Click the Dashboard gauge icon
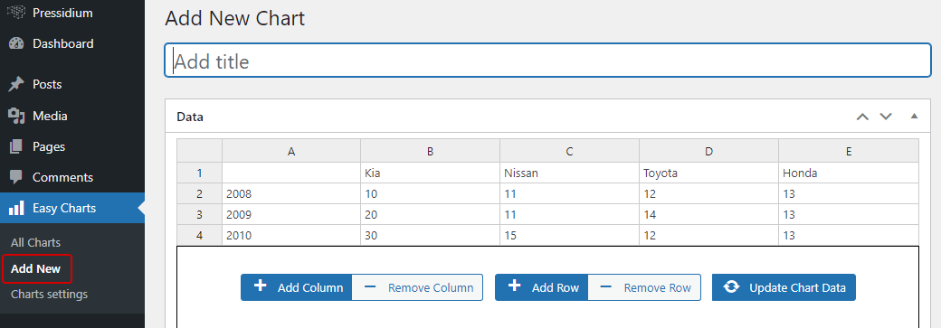This screenshot has height=328, width=941. tap(17, 43)
